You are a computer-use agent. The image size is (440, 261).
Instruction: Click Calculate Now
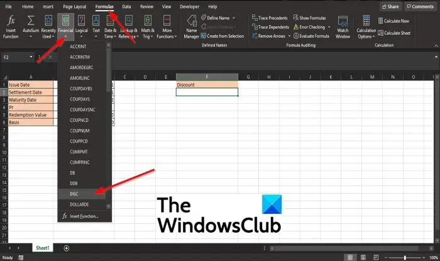393,21
